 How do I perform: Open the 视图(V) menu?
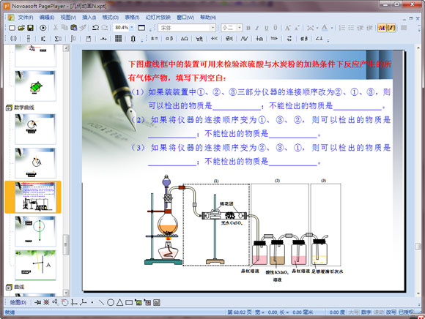click(x=68, y=18)
